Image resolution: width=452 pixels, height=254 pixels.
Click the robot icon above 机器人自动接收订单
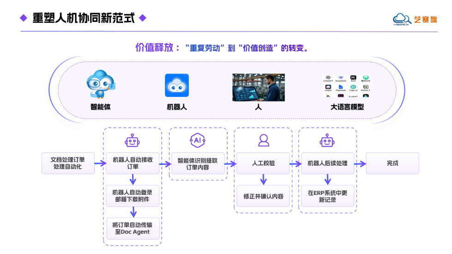133,140
